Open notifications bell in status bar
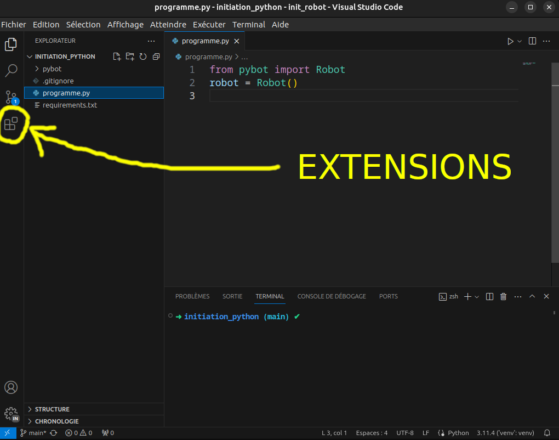 point(547,433)
